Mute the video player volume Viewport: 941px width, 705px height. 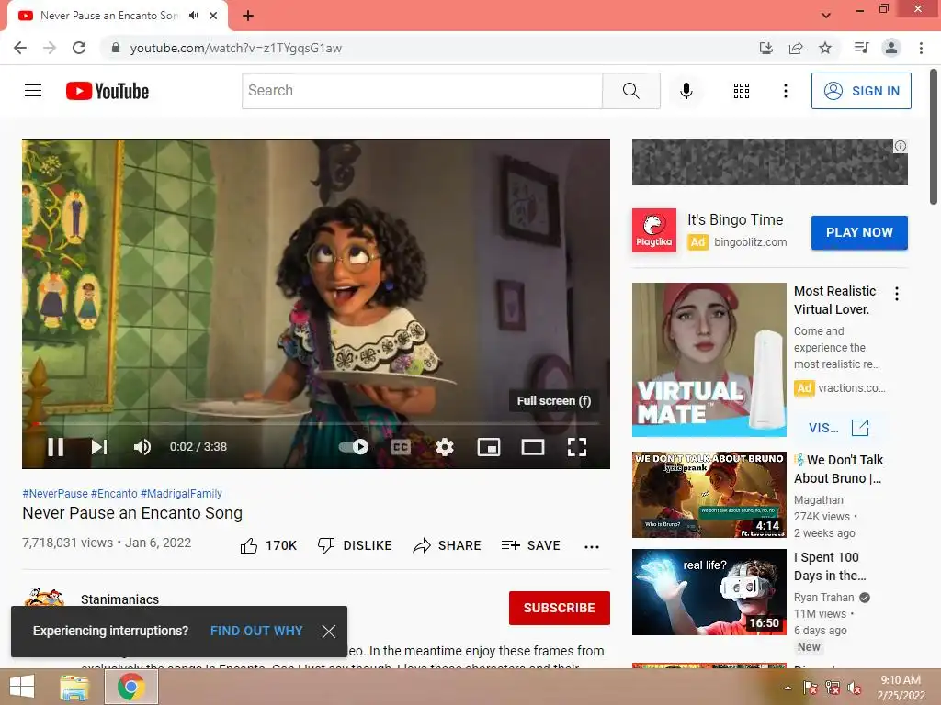coord(142,447)
